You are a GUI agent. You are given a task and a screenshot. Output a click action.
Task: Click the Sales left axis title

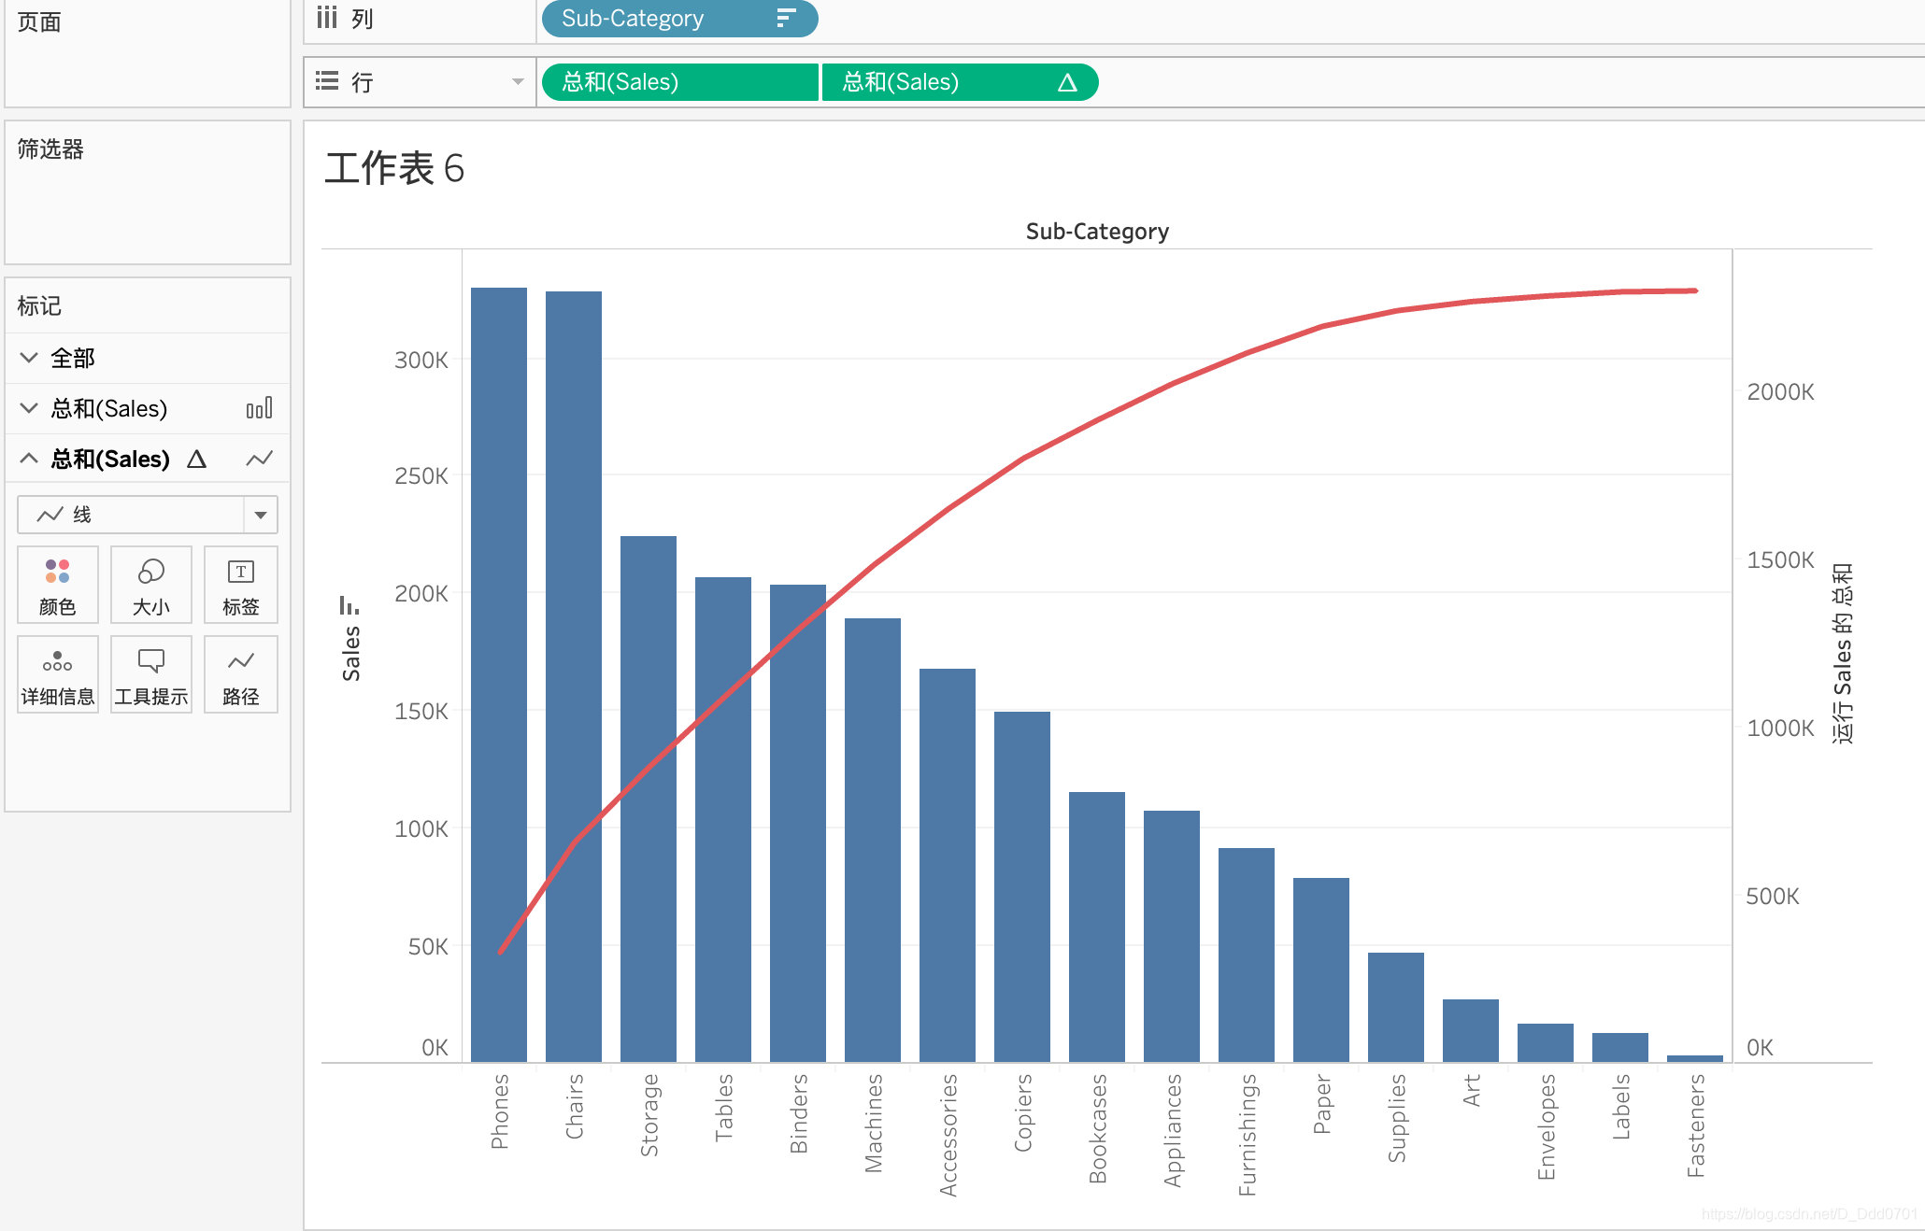pyautogui.click(x=350, y=653)
